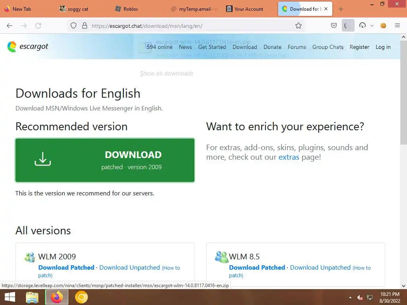The height and width of the screenshot is (305, 407).
Task: Click Download Patched under WLM 2009
Action: (66, 267)
